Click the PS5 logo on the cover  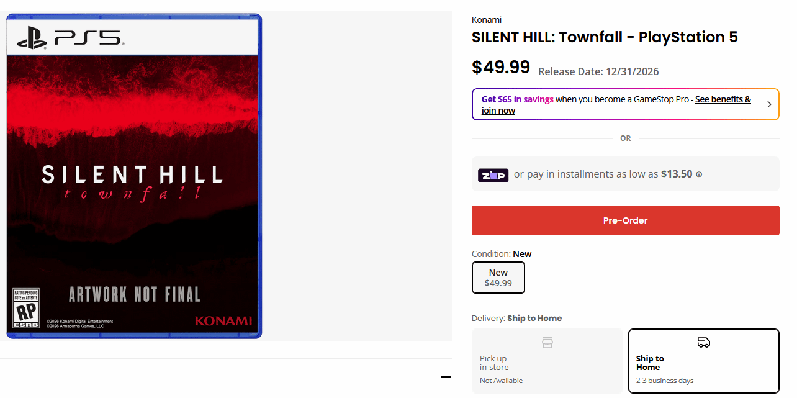pos(71,39)
